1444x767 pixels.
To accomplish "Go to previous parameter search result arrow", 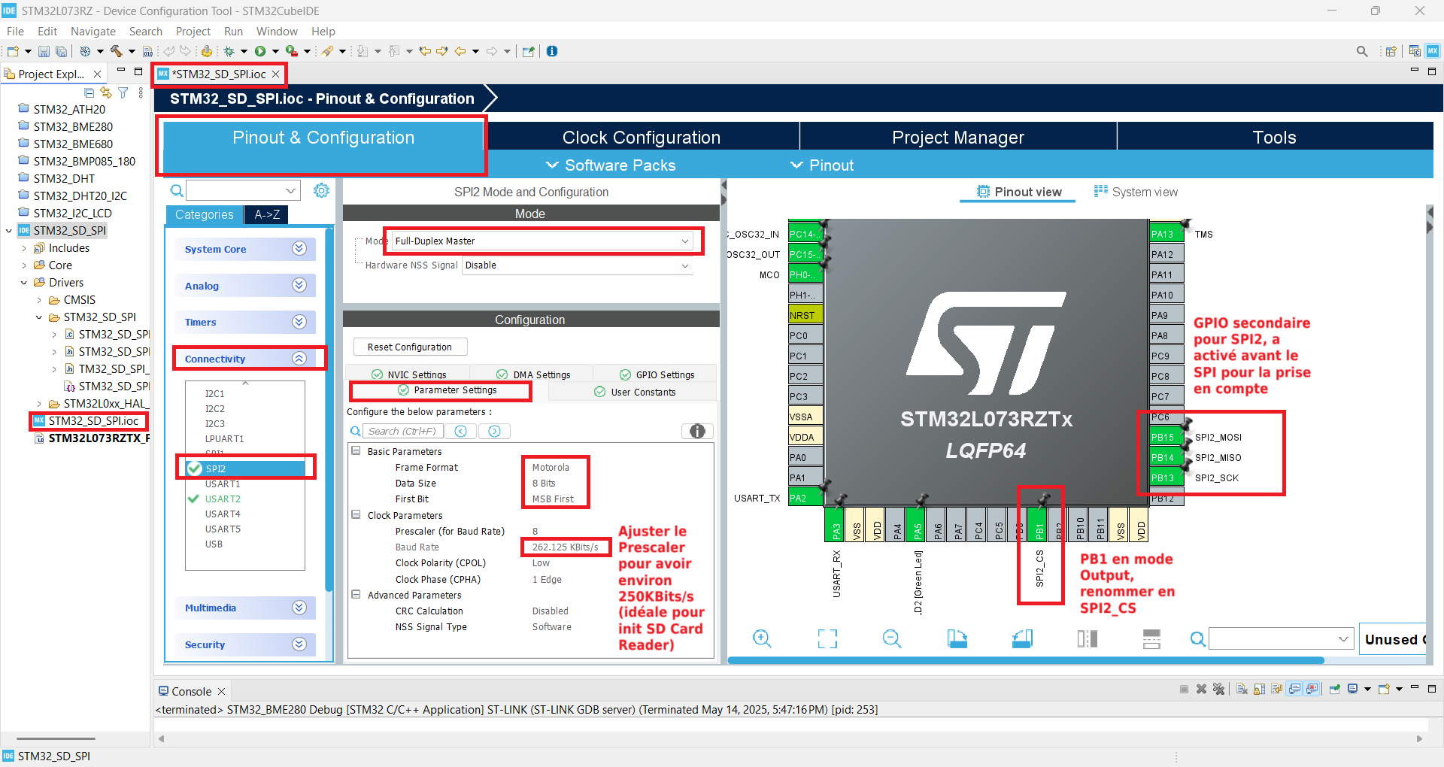I will point(461,431).
